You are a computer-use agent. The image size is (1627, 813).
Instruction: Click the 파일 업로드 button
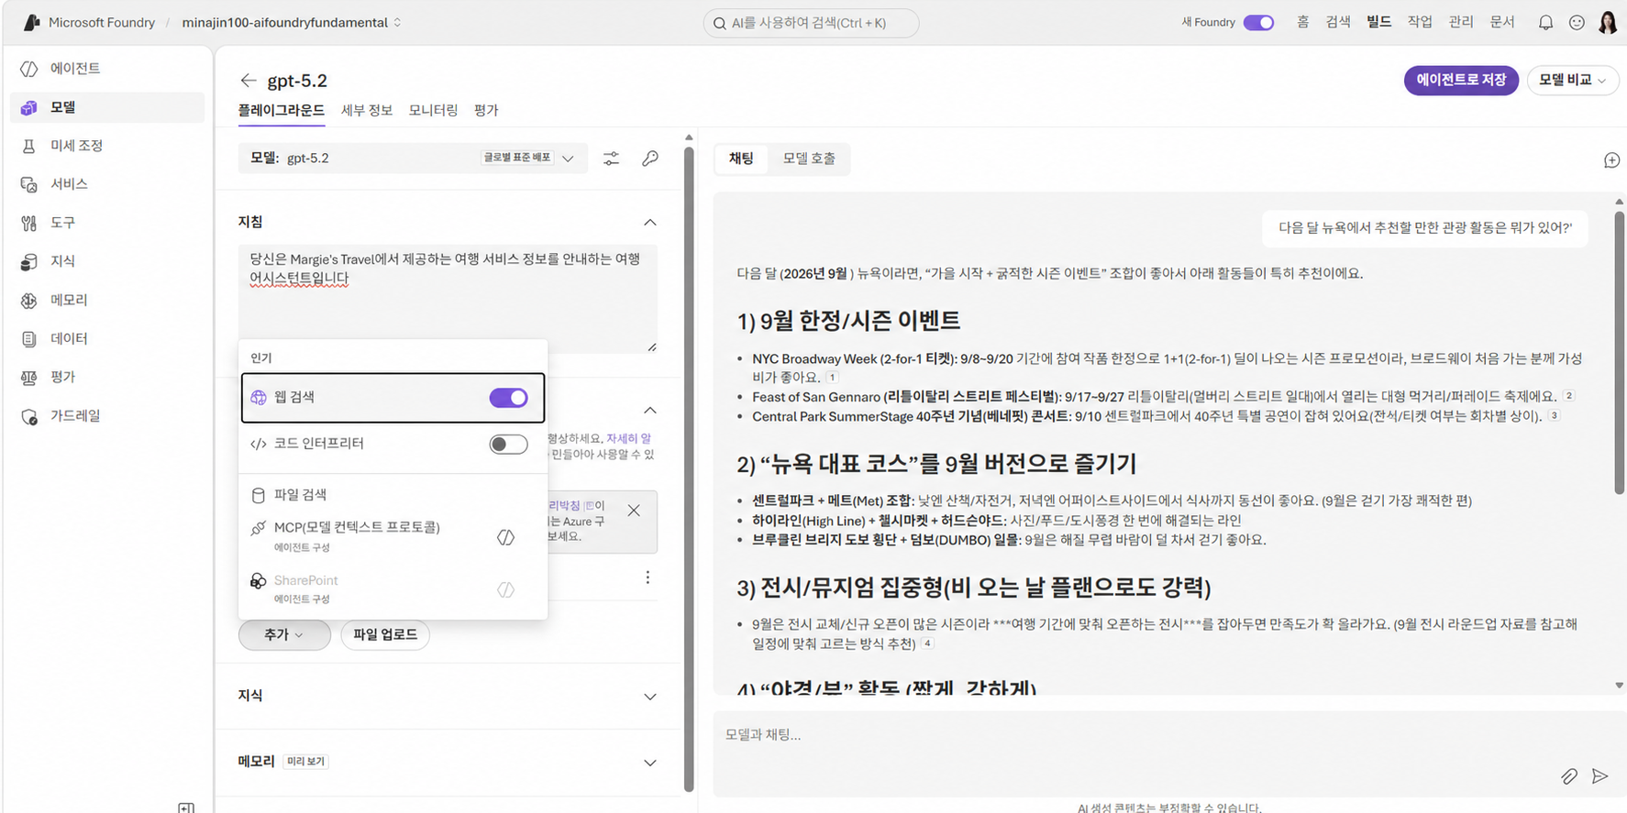[385, 634]
